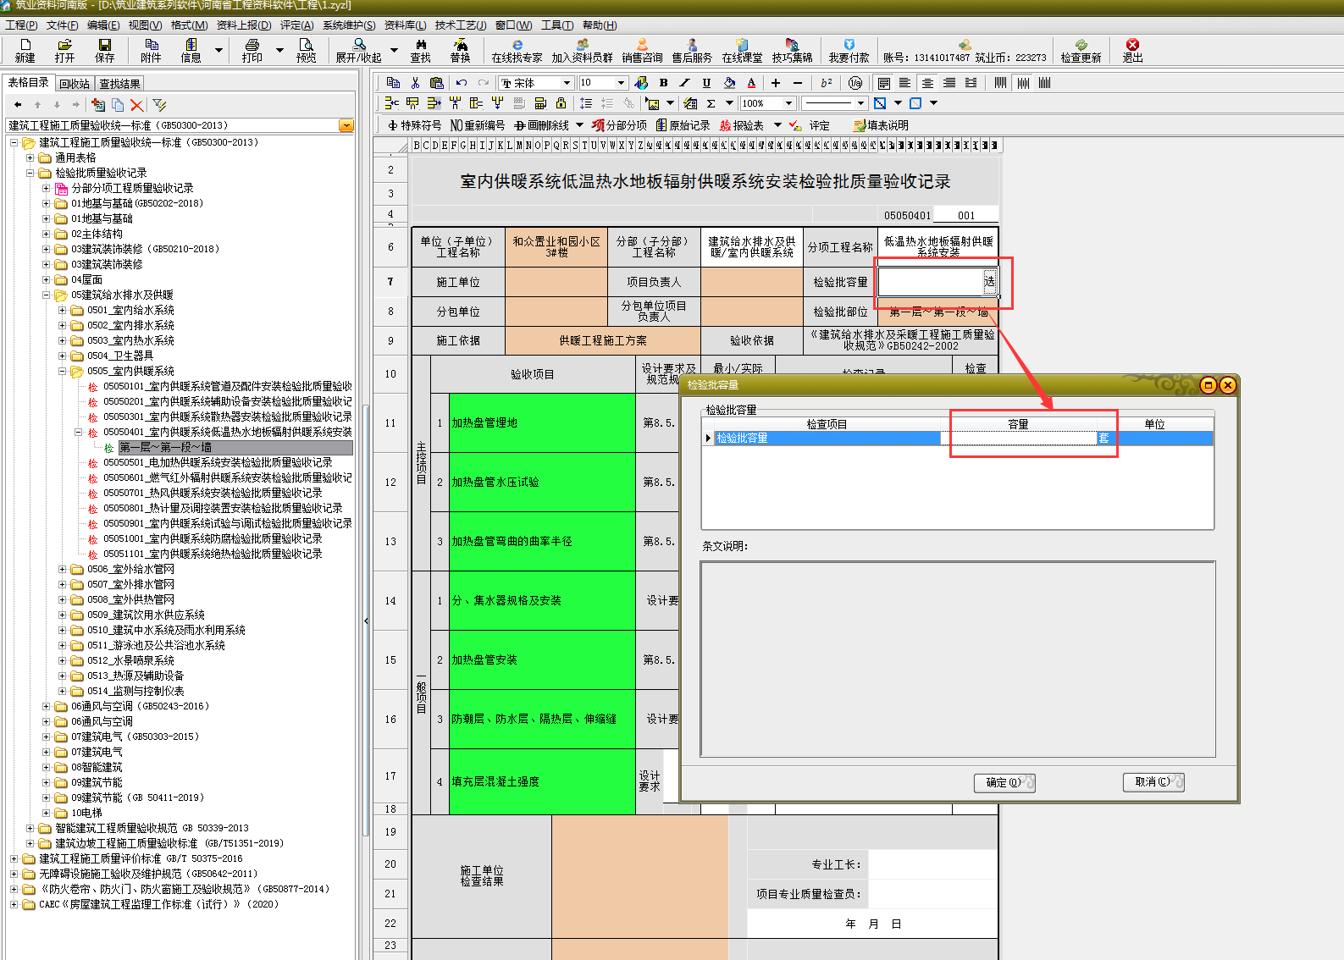Click the cell lock icon

[561, 103]
